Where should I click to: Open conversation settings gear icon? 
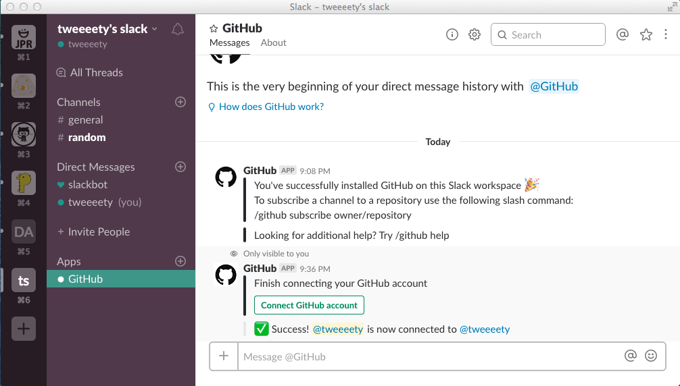pos(475,34)
